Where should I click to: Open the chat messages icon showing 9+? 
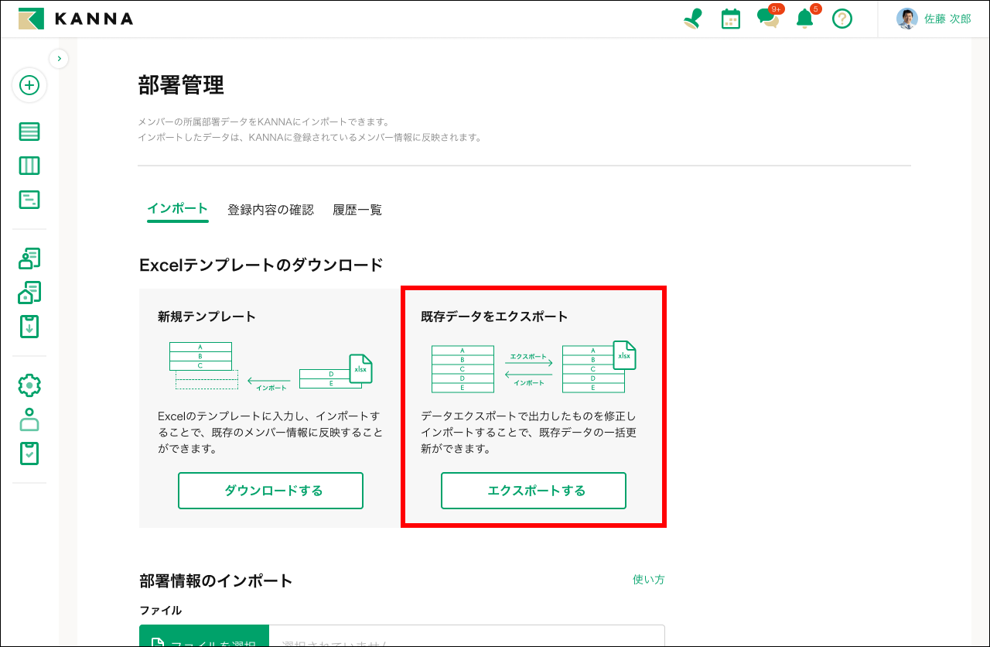pyautogui.click(x=768, y=19)
